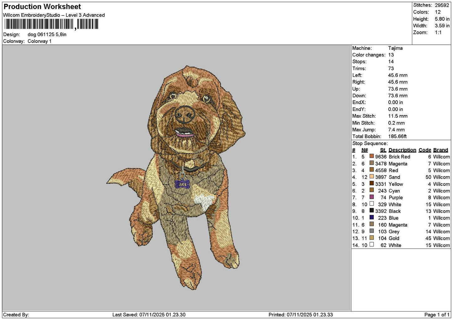This screenshot has height=320, width=453.
Task: Click the Magenta swatch with 160 stitches
Action: pyautogui.click(x=371, y=224)
